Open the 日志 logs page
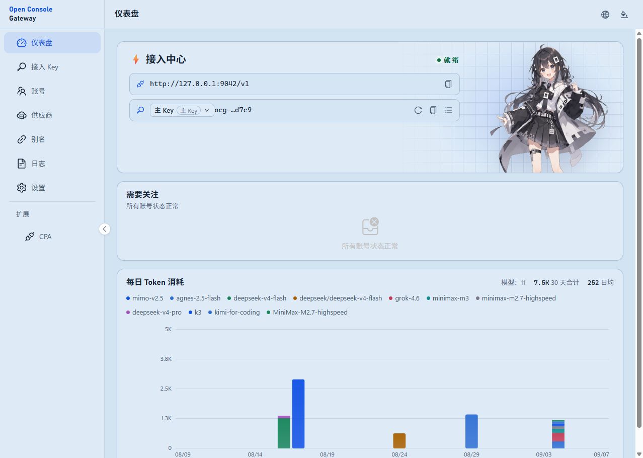This screenshot has height=458, width=643. coord(52,164)
